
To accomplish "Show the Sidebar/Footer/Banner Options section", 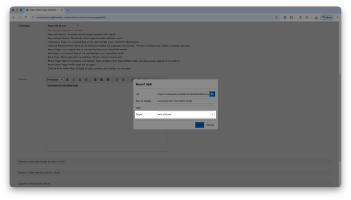I will (x=57, y=173).
